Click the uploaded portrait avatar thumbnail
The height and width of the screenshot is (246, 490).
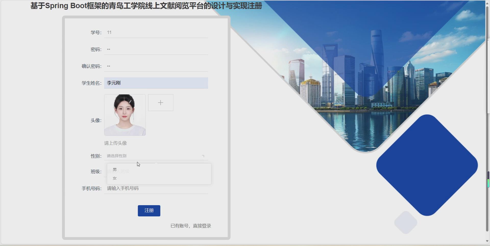point(125,115)
